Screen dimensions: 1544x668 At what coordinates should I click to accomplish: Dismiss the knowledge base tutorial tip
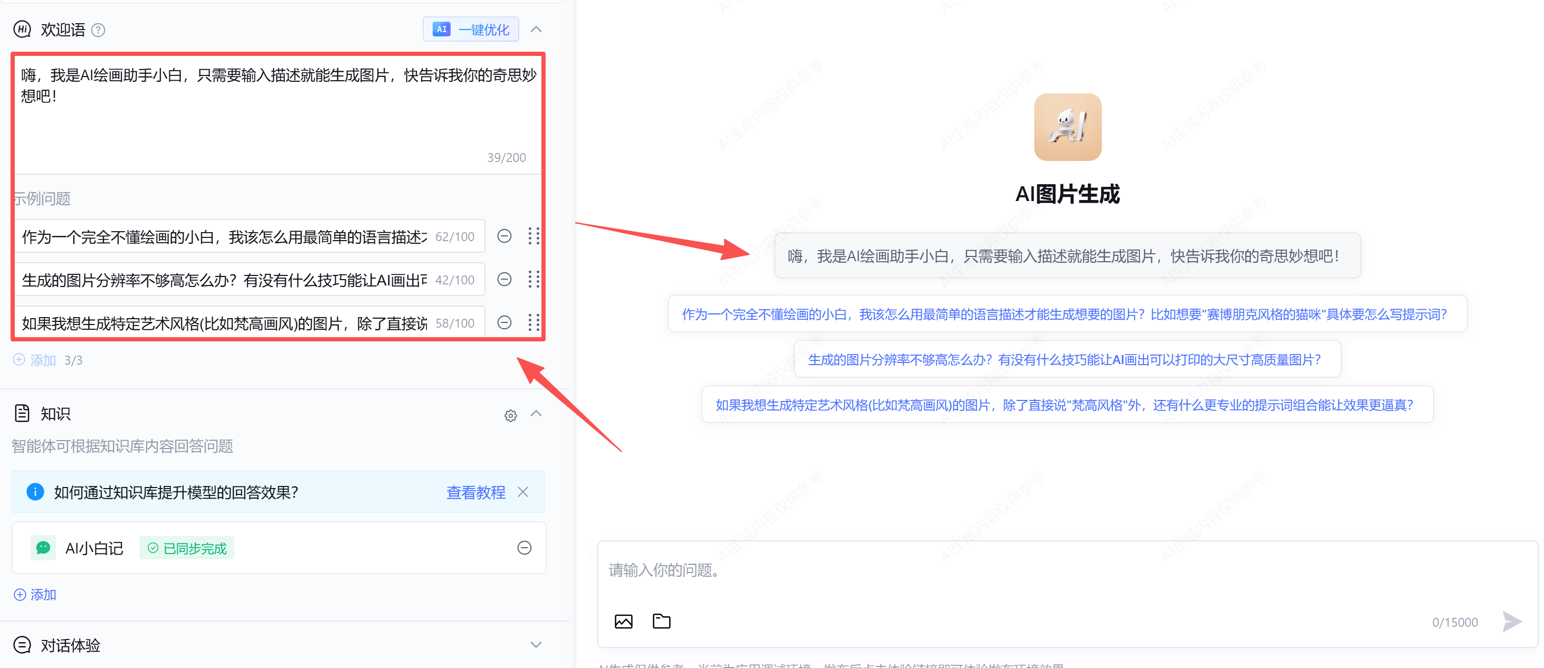(522, 492)
